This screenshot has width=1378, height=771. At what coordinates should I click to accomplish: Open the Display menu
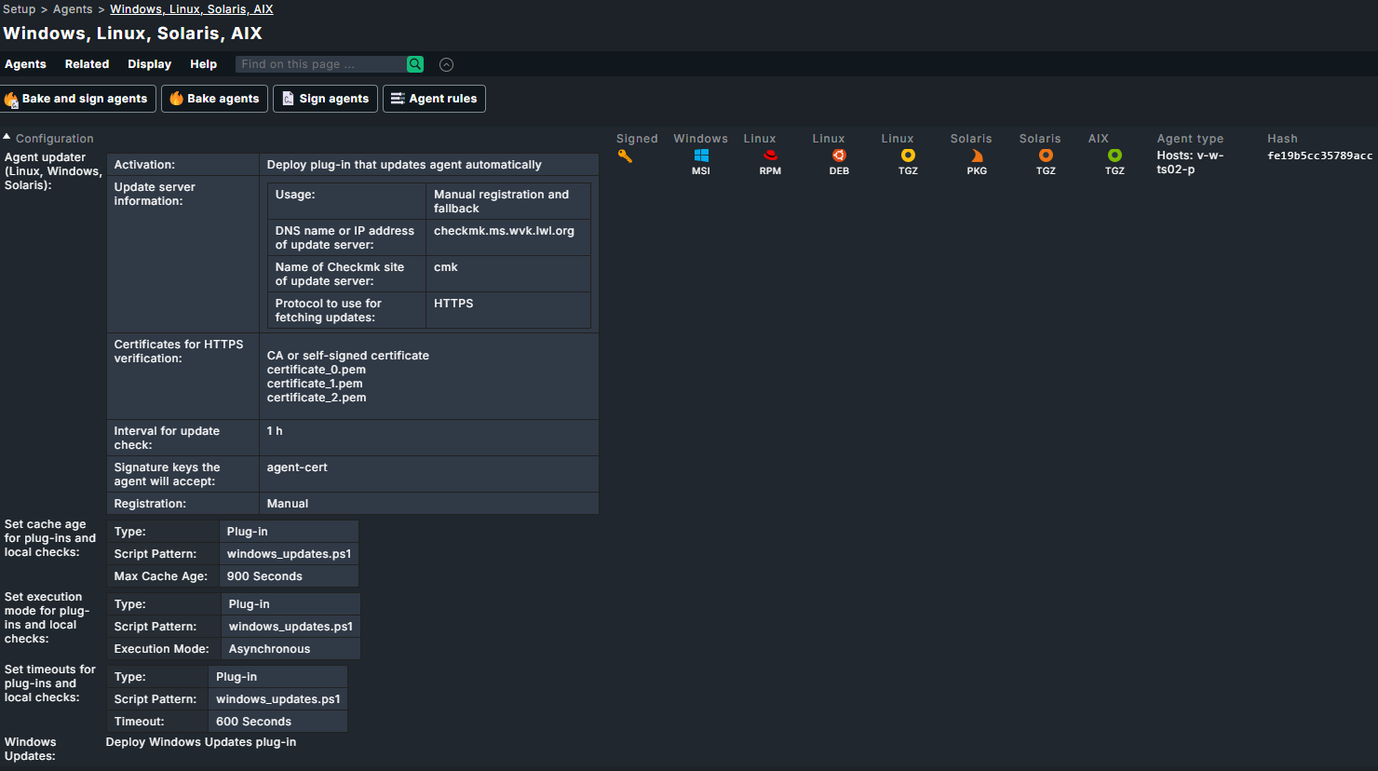point(150,64)
